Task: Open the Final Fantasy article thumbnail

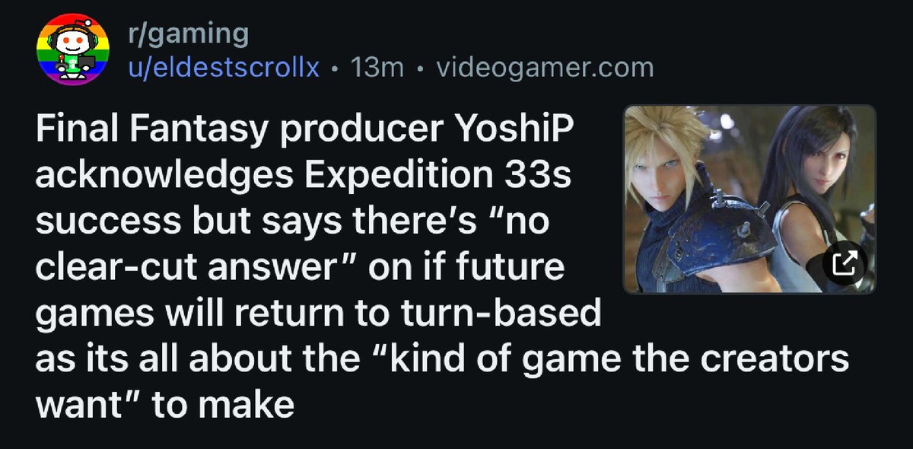Action: pos(749,199)
